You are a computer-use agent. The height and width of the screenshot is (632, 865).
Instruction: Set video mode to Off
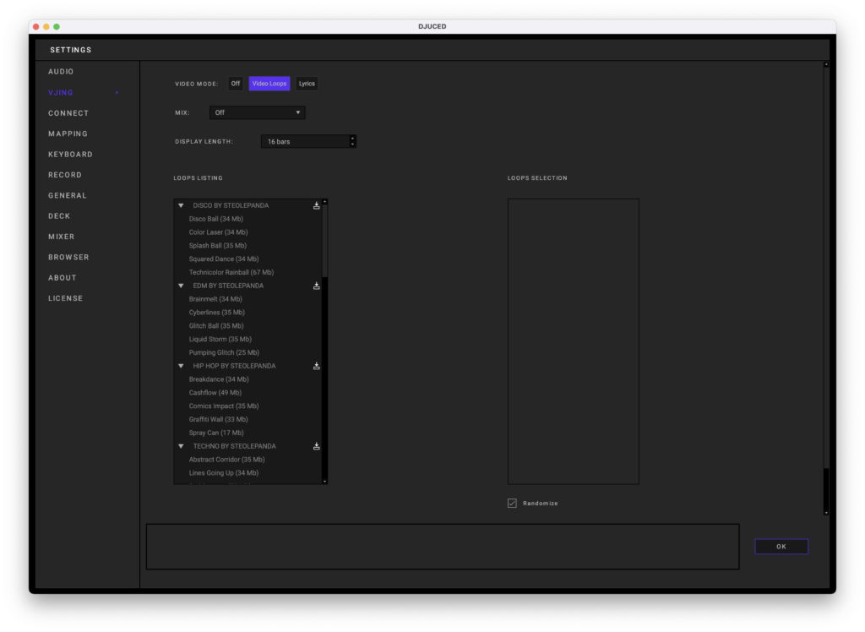(236, 84)
